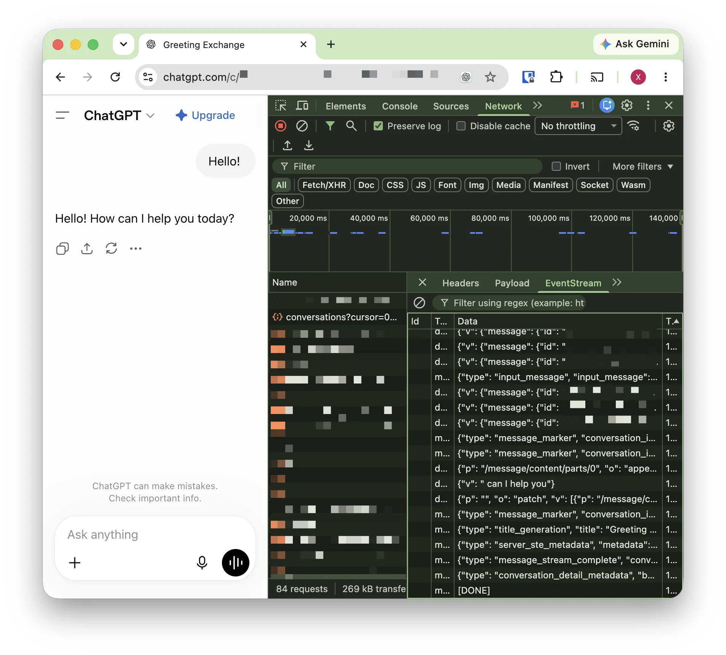The image size is (726, 655).
Task: Open Network panel settings gear
Action: [669, 126]
